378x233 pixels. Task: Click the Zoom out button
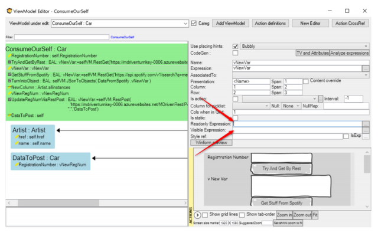[302, 215]
